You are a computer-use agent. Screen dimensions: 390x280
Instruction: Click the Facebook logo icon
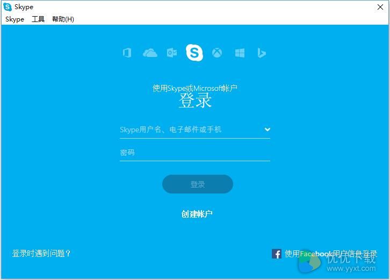point(277,254)
